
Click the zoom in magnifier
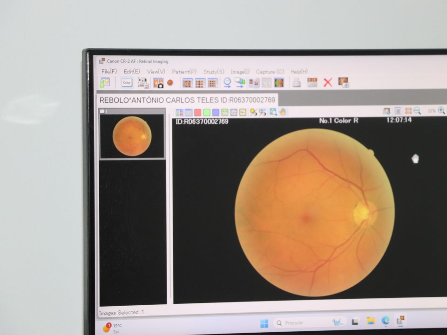441,111
